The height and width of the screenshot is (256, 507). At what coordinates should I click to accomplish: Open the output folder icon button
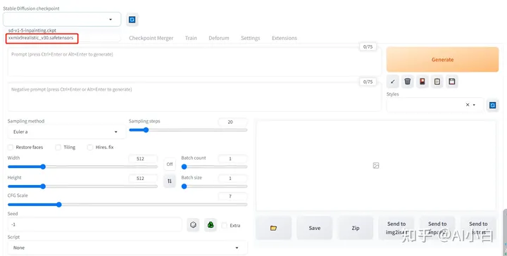[273, 228]
